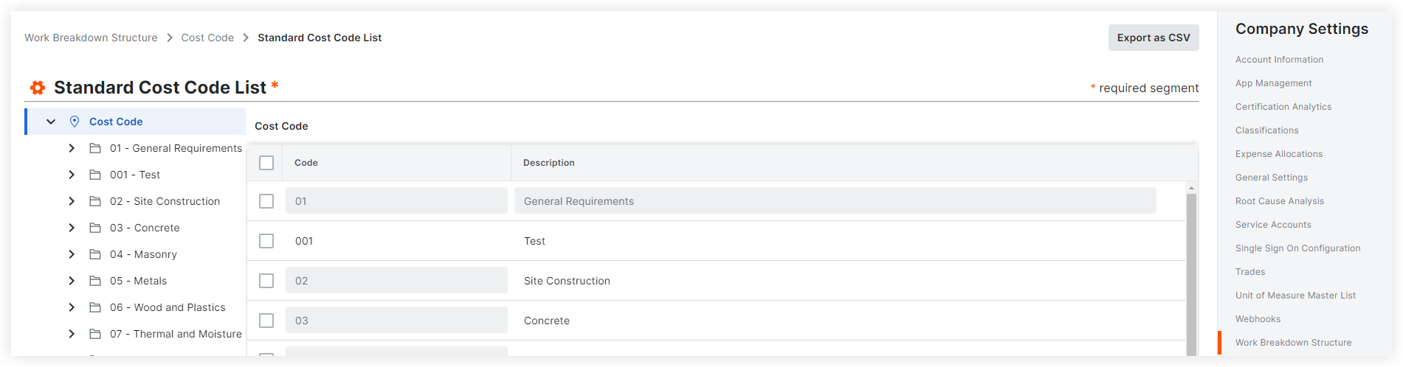
Task: Click the 02 code input field
Action: pyautogui.click(x=396, y=281)
